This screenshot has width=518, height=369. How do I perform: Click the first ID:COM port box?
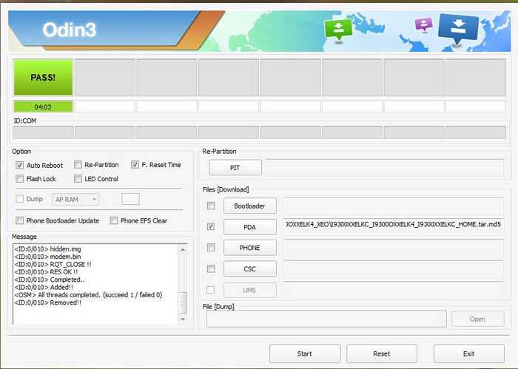(x=43, y=132)
